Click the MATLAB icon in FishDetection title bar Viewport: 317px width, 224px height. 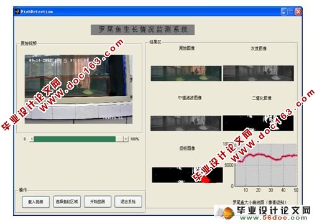pyautogui.click(x=17, y=11)
